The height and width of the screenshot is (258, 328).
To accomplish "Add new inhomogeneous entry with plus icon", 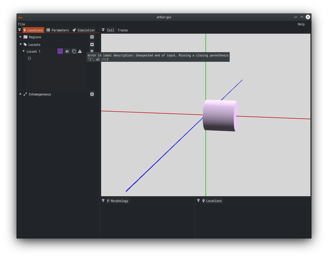I will pos(92,94).
